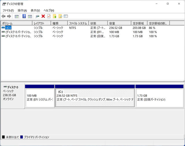Open the 表示(V) menu

[x=35, y=10]
